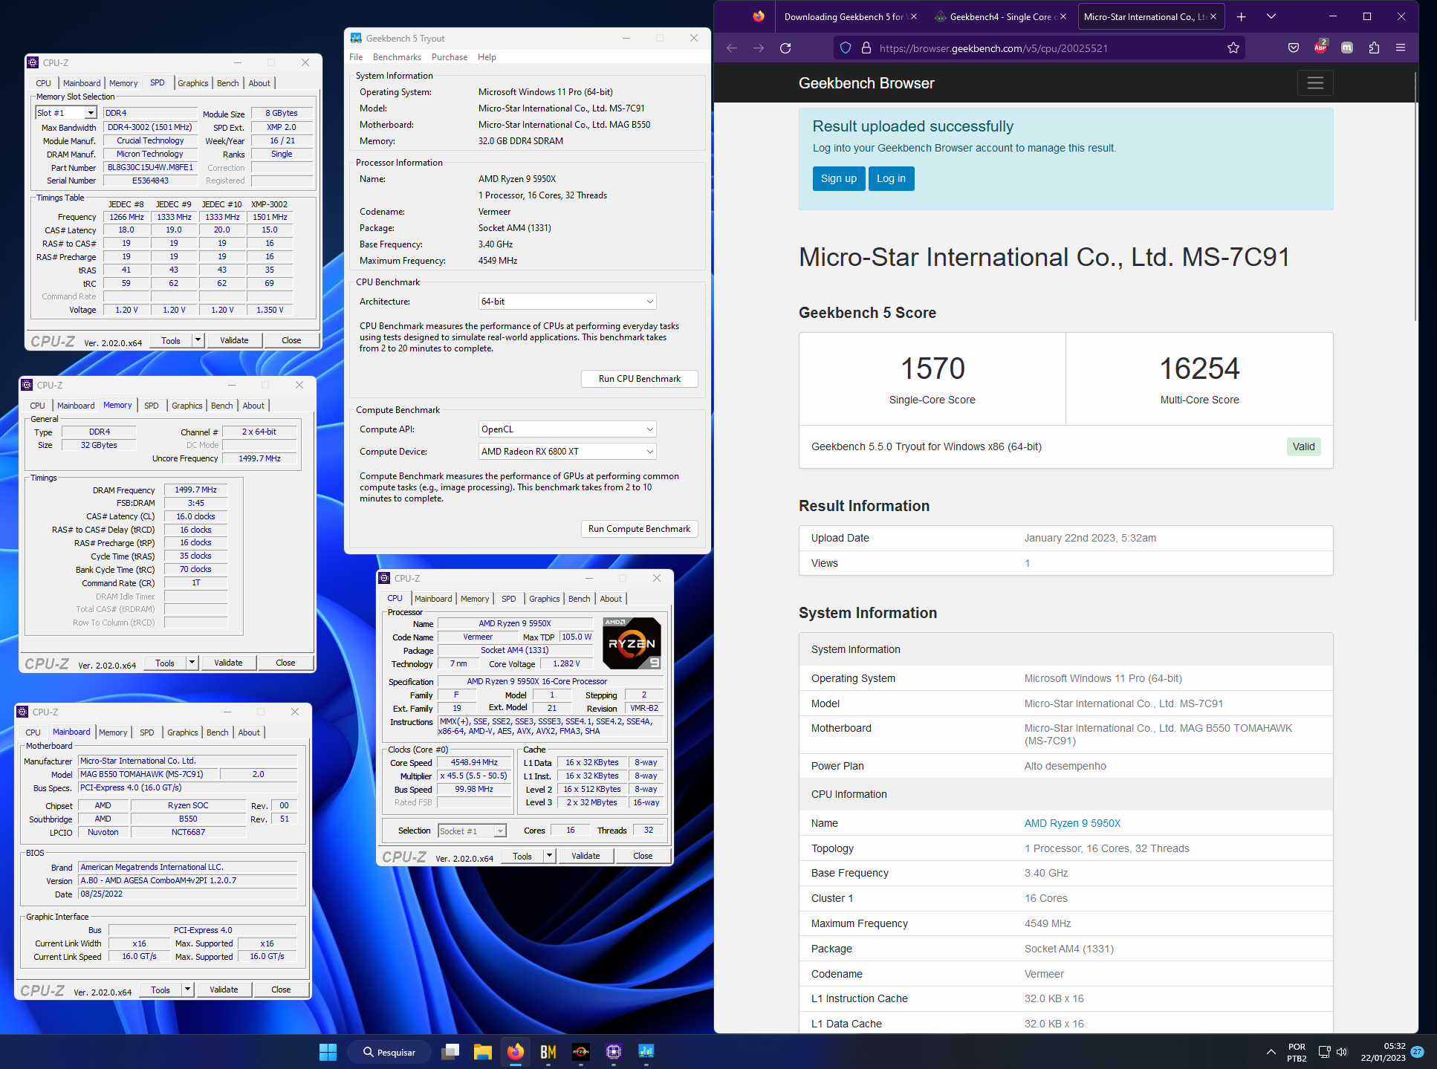The width and height of the screenshot is (1437, 1069).
Task: Open notification center badge showing 27
Action: [1417, 1052]
